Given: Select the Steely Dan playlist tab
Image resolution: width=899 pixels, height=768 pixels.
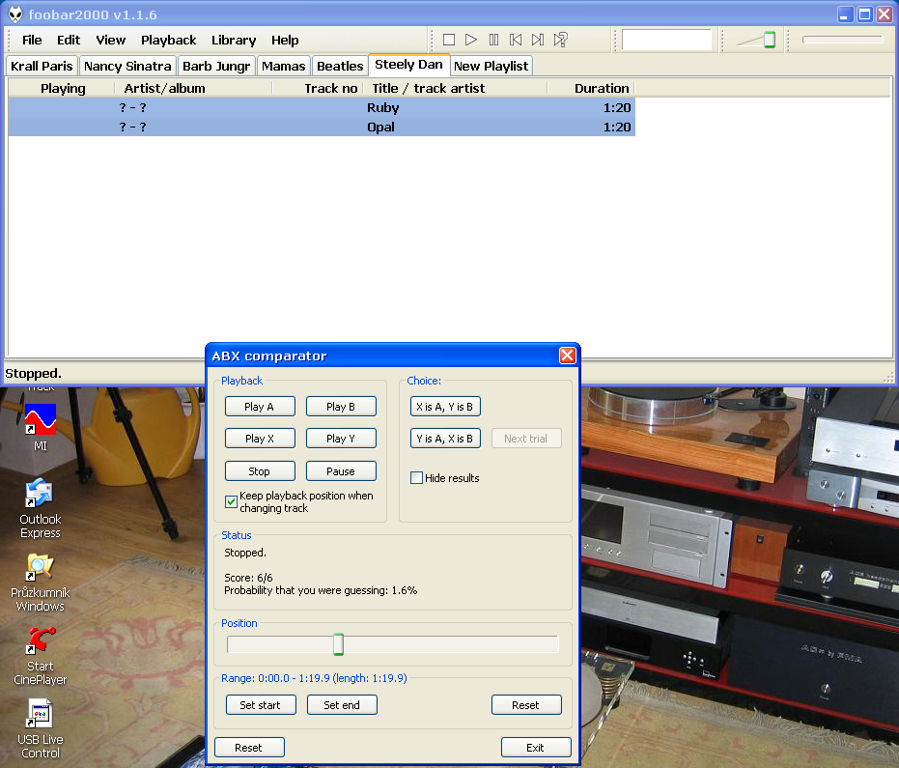Looking at the screenshot, I should click(x=408, y=65).
